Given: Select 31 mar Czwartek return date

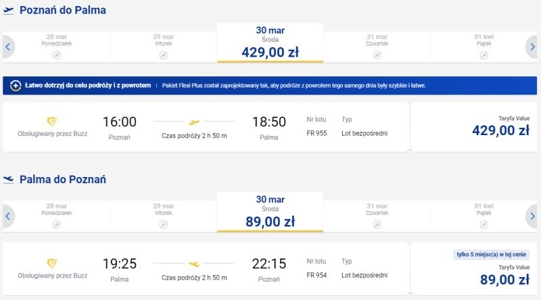Looking at the screenshot, I should coord(377,212).
